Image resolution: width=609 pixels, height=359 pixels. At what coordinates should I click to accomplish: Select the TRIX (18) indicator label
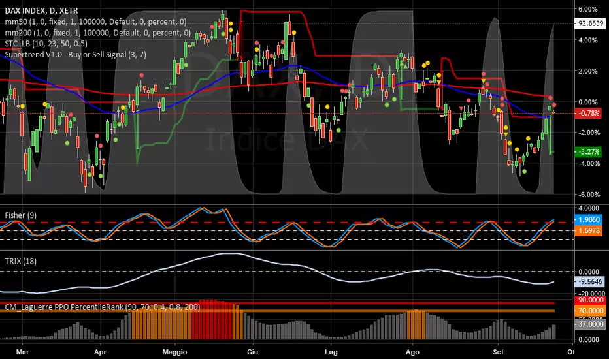[x=21, y=261]
